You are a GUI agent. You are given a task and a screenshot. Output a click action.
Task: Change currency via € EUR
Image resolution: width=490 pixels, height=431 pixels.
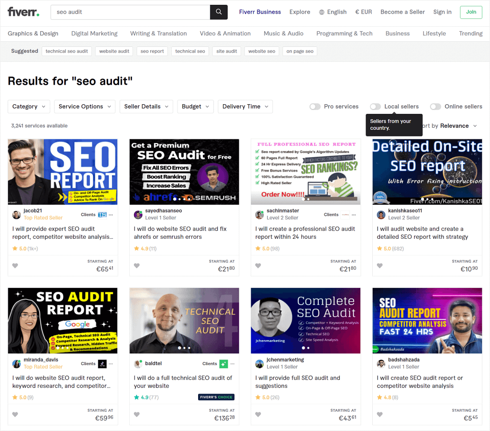[x=364, y=12]
